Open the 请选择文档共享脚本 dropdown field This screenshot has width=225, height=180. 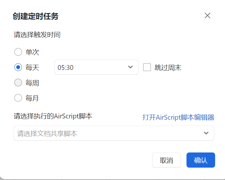point(108,133)
